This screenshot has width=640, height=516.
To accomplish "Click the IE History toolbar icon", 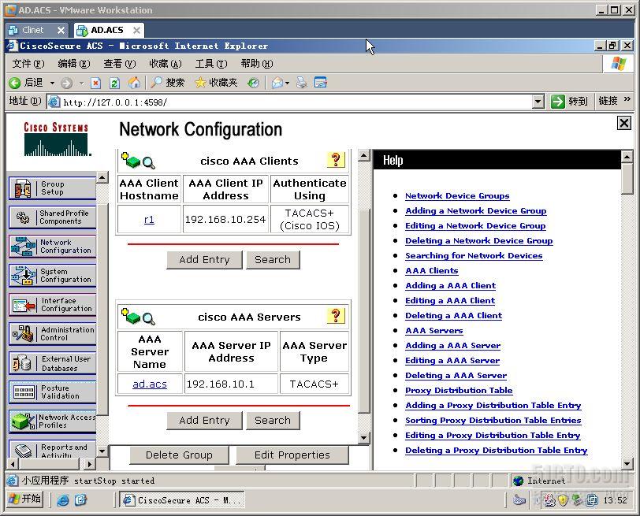I will 253,84.
